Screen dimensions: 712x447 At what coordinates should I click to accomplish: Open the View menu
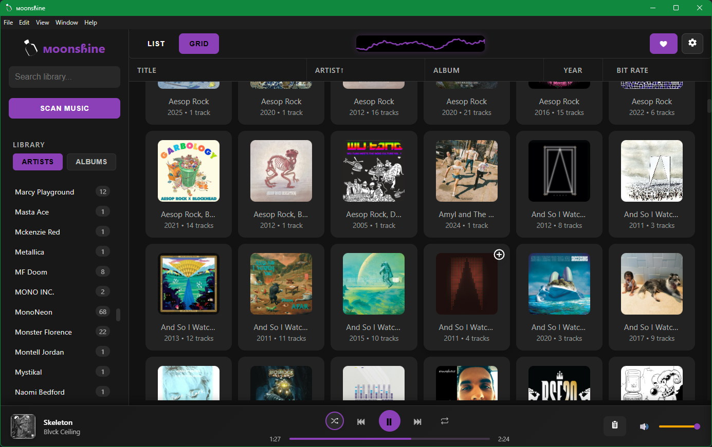point(43,23)
